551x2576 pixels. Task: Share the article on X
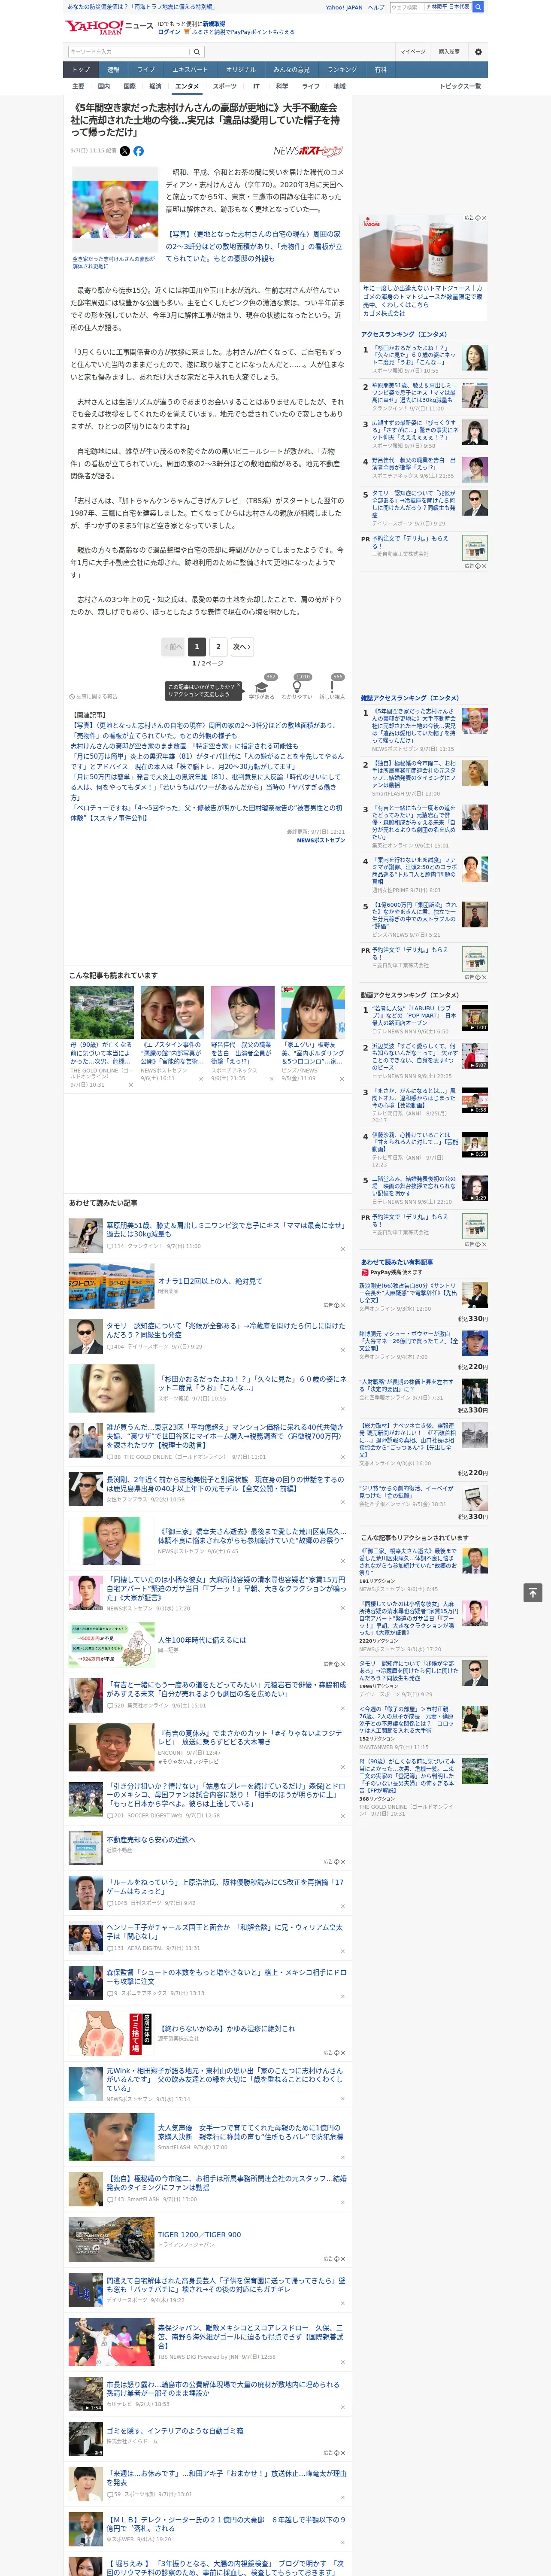(x=125, y=151)
